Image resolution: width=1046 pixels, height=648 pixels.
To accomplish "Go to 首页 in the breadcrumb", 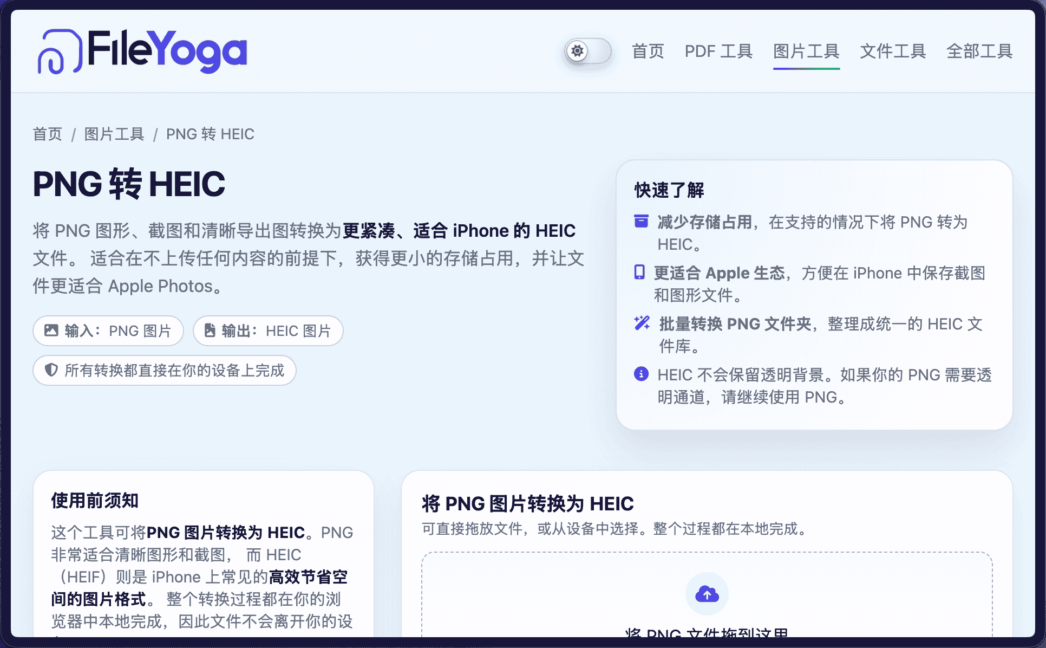I will point(48,134).
